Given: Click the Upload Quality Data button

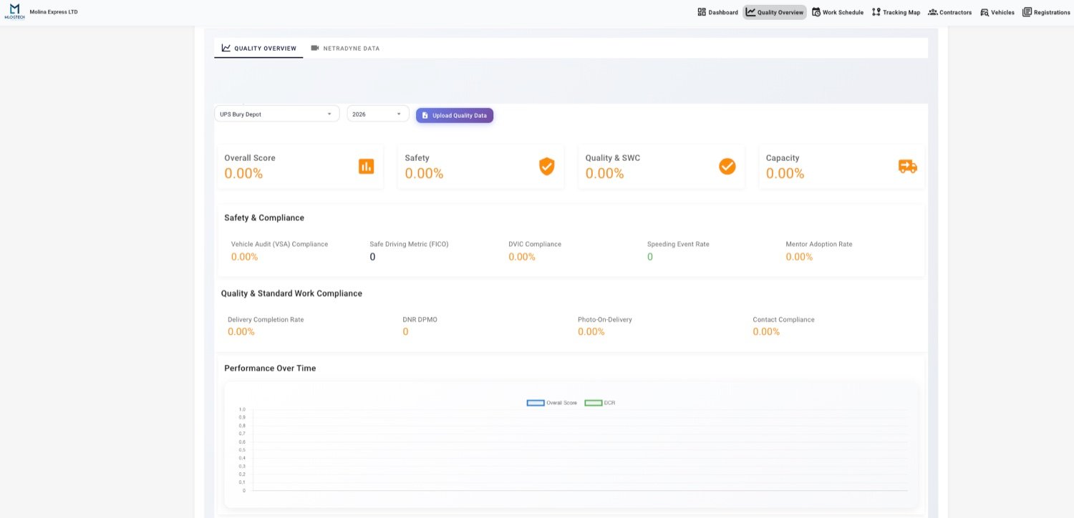Looking at the screenshot, I should (455, 115).
